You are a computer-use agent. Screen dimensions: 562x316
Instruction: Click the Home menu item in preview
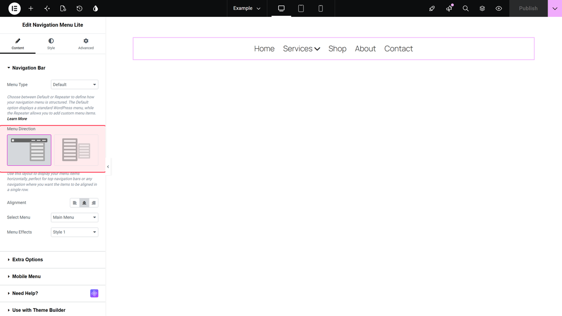(x=264, y=49)
